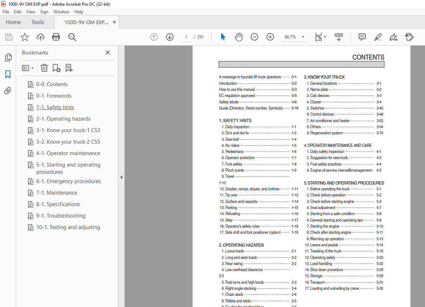Open bookmark 7-1. Maintenance
The image size is (425, 307).
(57, 193)
